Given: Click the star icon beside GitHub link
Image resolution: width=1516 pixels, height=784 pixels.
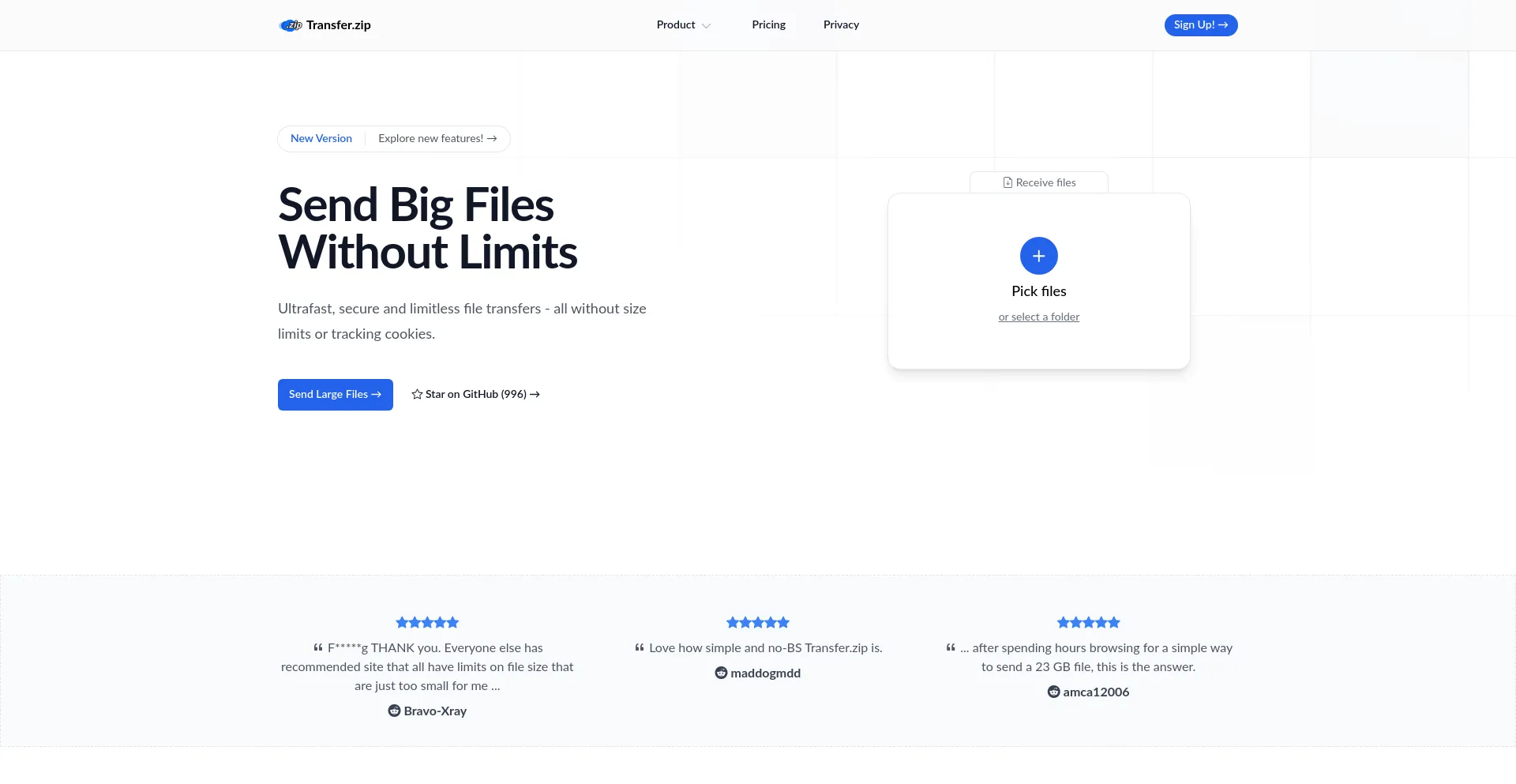Looking at the screenshot, I should coord(417,395).
